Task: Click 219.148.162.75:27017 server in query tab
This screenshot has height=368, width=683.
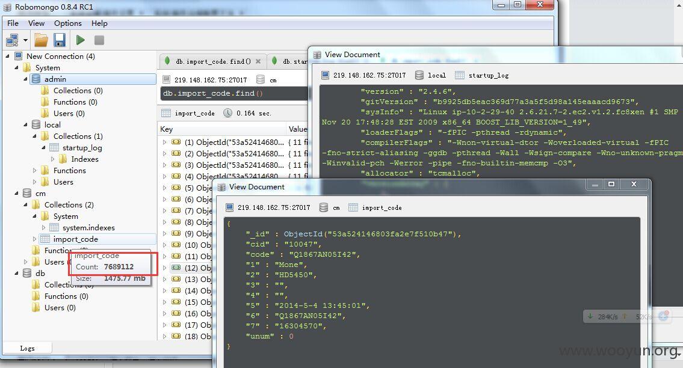Action: (x=211, y=80)
